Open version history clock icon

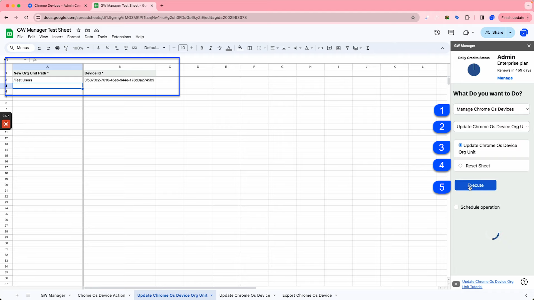pos(437,32)
